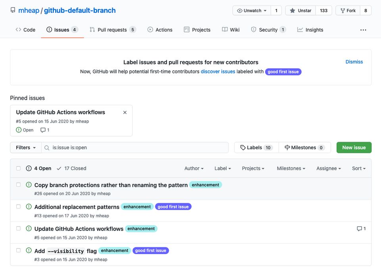Switch to the Pull requests tab
The image size is (381, 270).
(113, 30)
